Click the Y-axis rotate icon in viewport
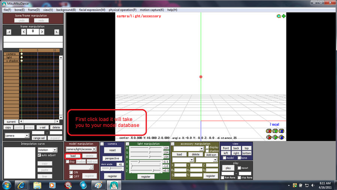This screenshot has width=337, height=190. [275, 131]
